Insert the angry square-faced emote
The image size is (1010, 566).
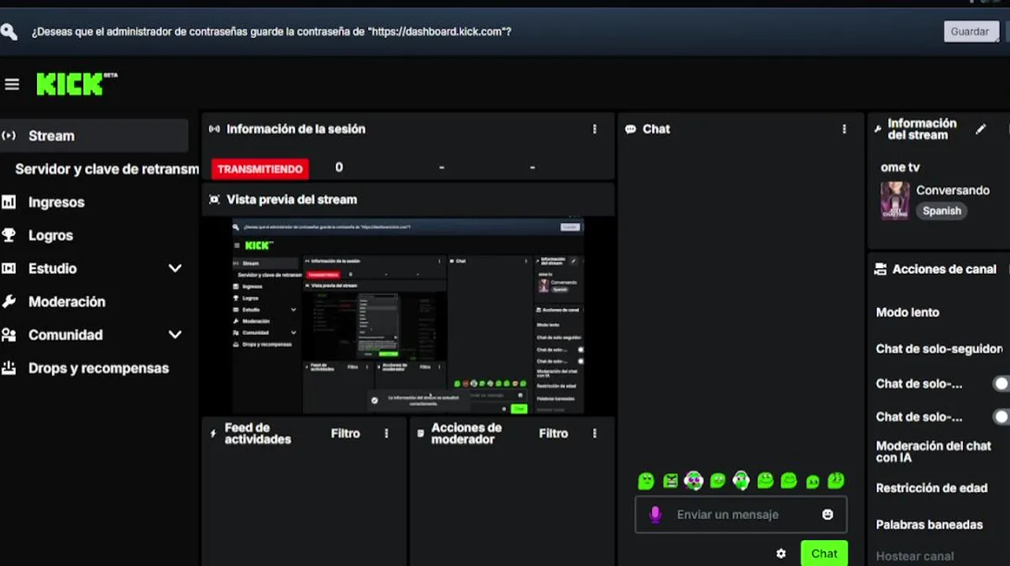[670, 480]
